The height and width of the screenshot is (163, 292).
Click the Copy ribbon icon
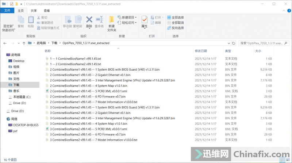21,20
